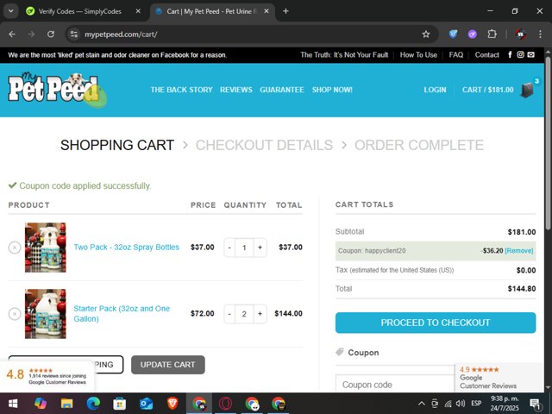Screen dimensions: 552x414
Task: Open the Windows Start menu
Action: point(13,404)
